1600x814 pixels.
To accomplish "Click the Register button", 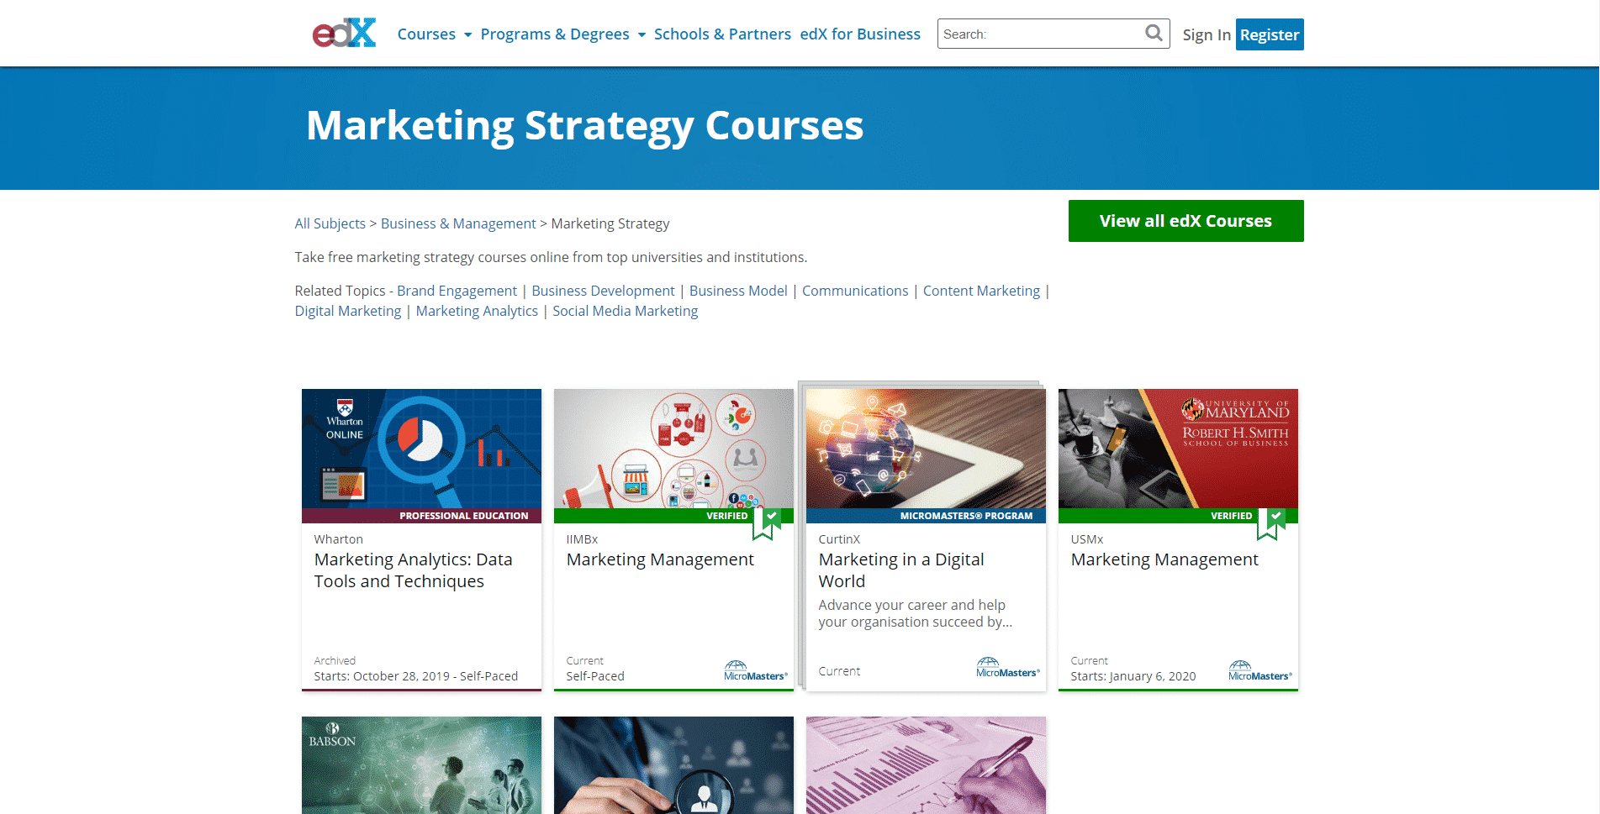I will 1270,34.
